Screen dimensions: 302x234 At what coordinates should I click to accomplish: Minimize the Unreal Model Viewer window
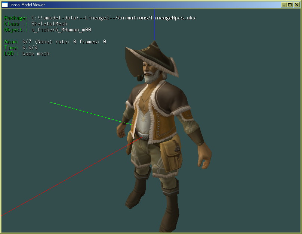pos(284,5)
